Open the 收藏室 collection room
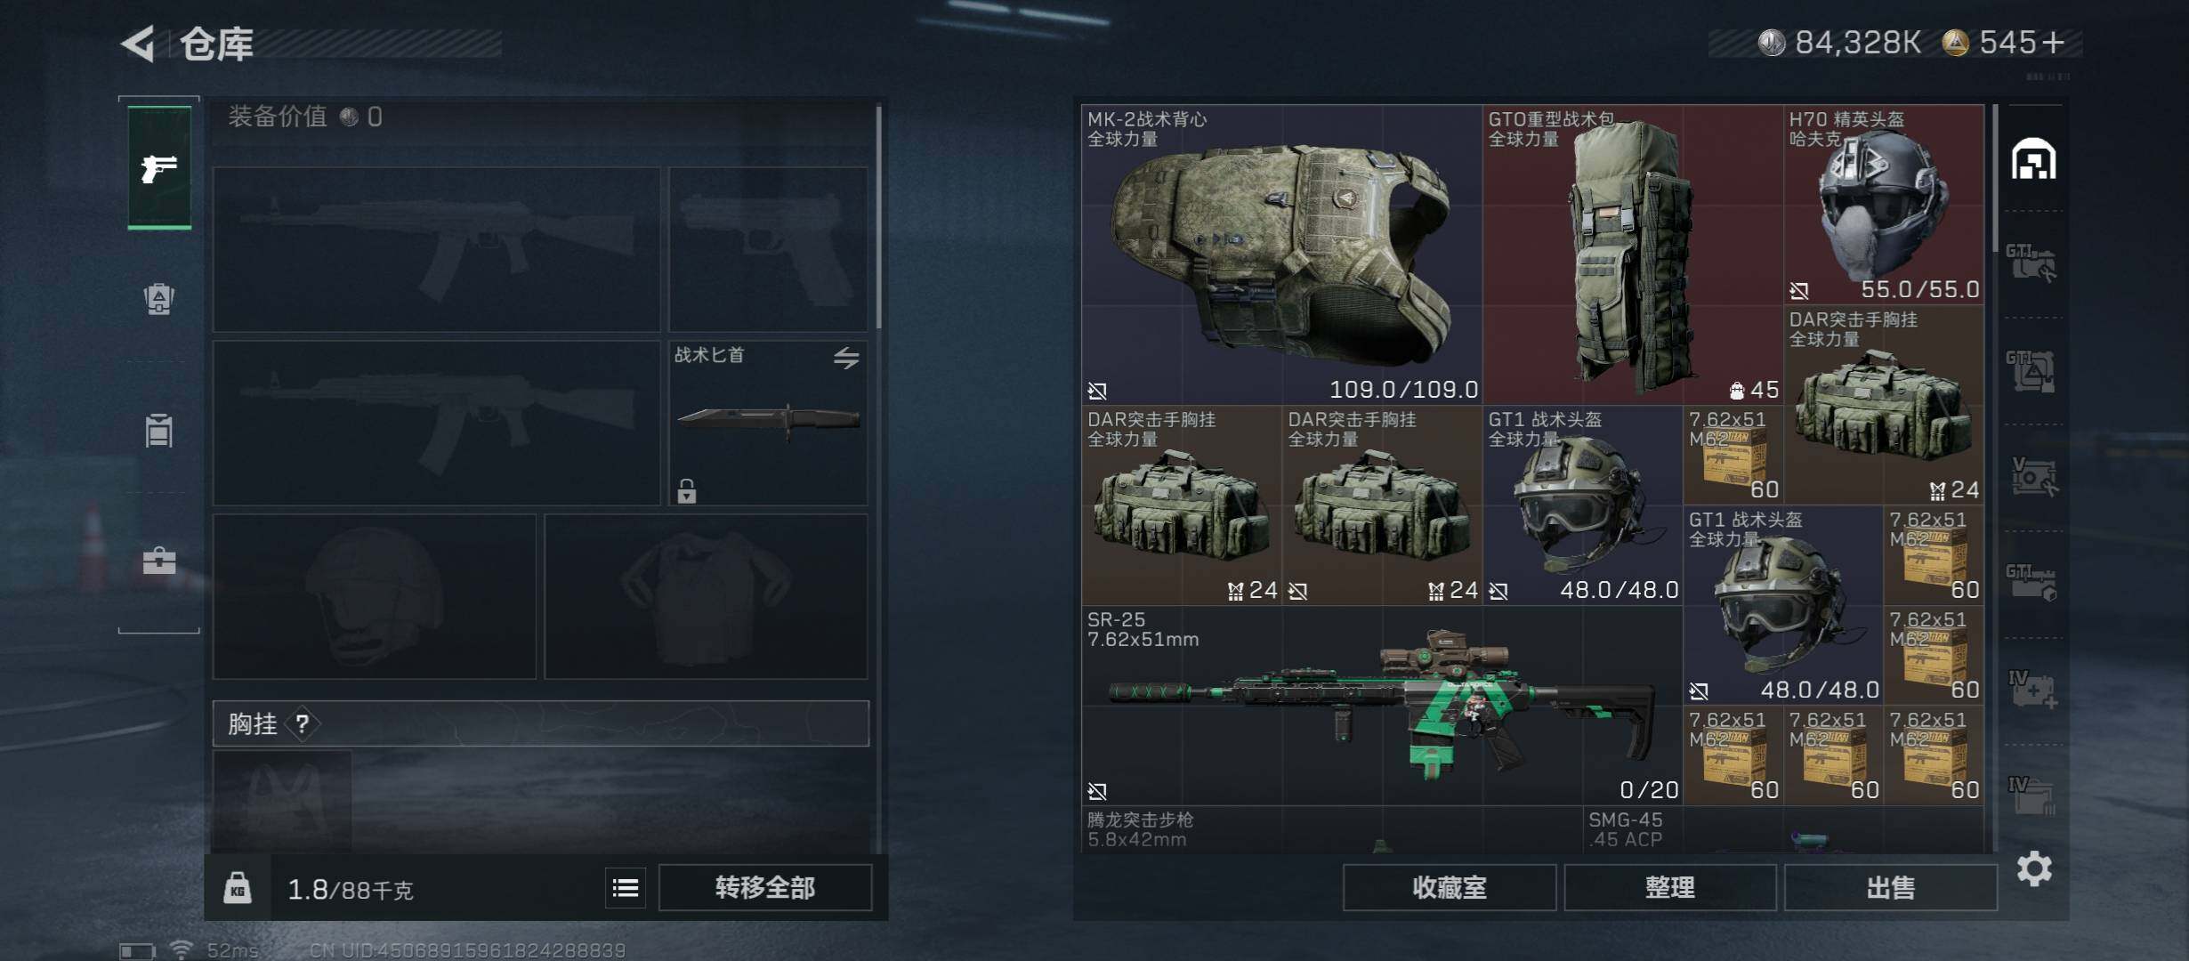 coord(1450,887)
